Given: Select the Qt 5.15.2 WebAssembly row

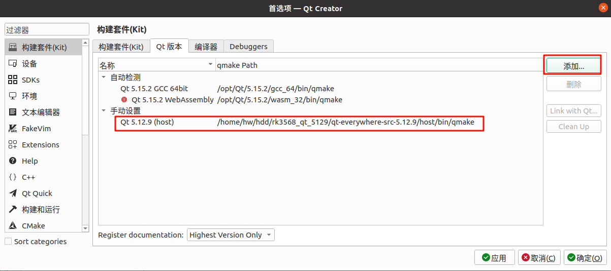Looking at the screenshot, I should click(320, 100).
